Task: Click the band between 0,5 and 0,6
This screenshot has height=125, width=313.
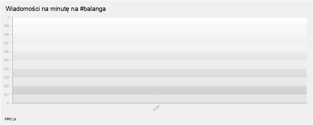Action: [94, 56]
